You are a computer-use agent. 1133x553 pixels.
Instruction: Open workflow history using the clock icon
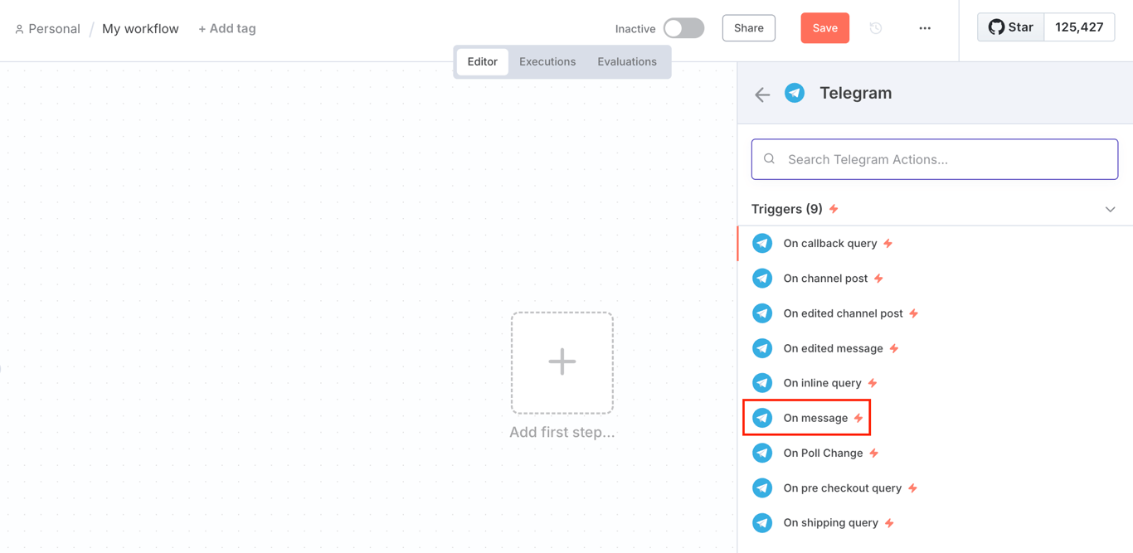(875, 27)
